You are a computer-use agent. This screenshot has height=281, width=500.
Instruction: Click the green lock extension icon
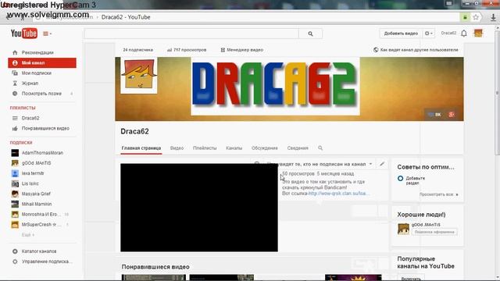(466, 17)
